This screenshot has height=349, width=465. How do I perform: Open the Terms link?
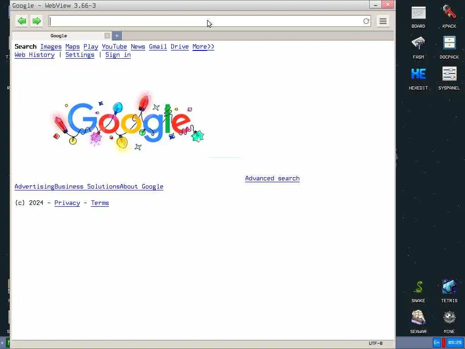100,203
